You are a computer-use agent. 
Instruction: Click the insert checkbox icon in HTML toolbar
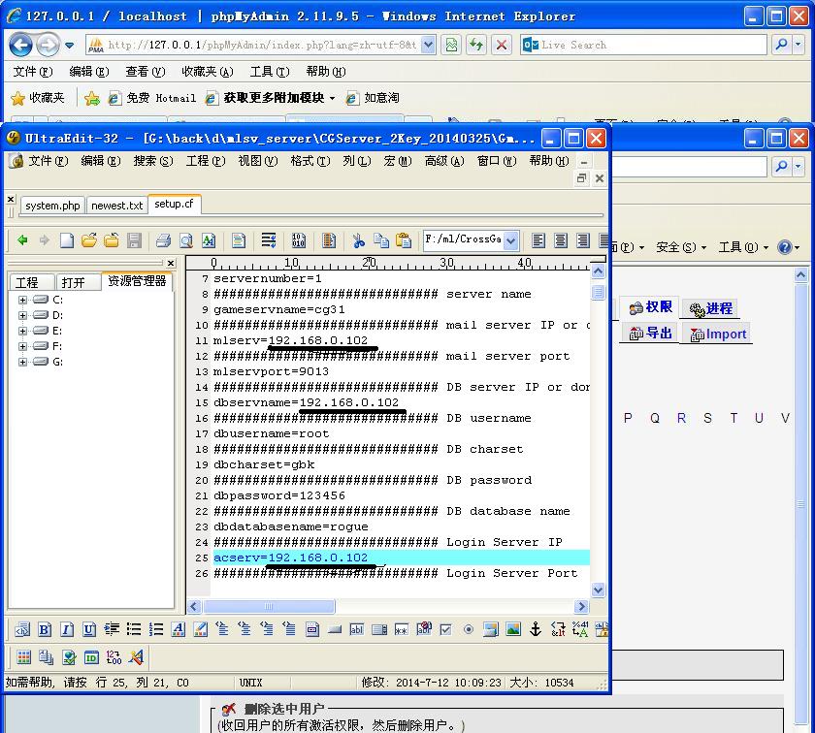tap(445, 629)
